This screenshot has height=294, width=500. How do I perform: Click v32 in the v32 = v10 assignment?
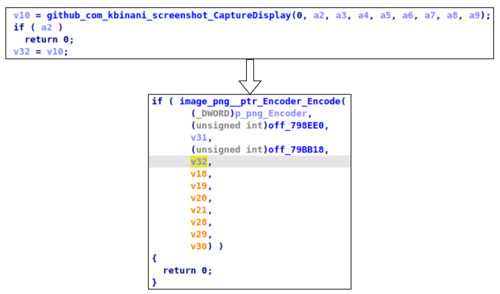pyautogui.click(x=21, y=52)
